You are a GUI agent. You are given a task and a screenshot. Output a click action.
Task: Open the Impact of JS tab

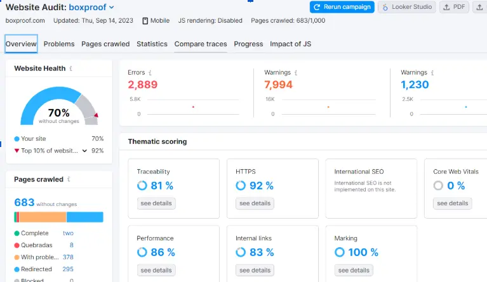pyautogui.click(x=290, y=44)
